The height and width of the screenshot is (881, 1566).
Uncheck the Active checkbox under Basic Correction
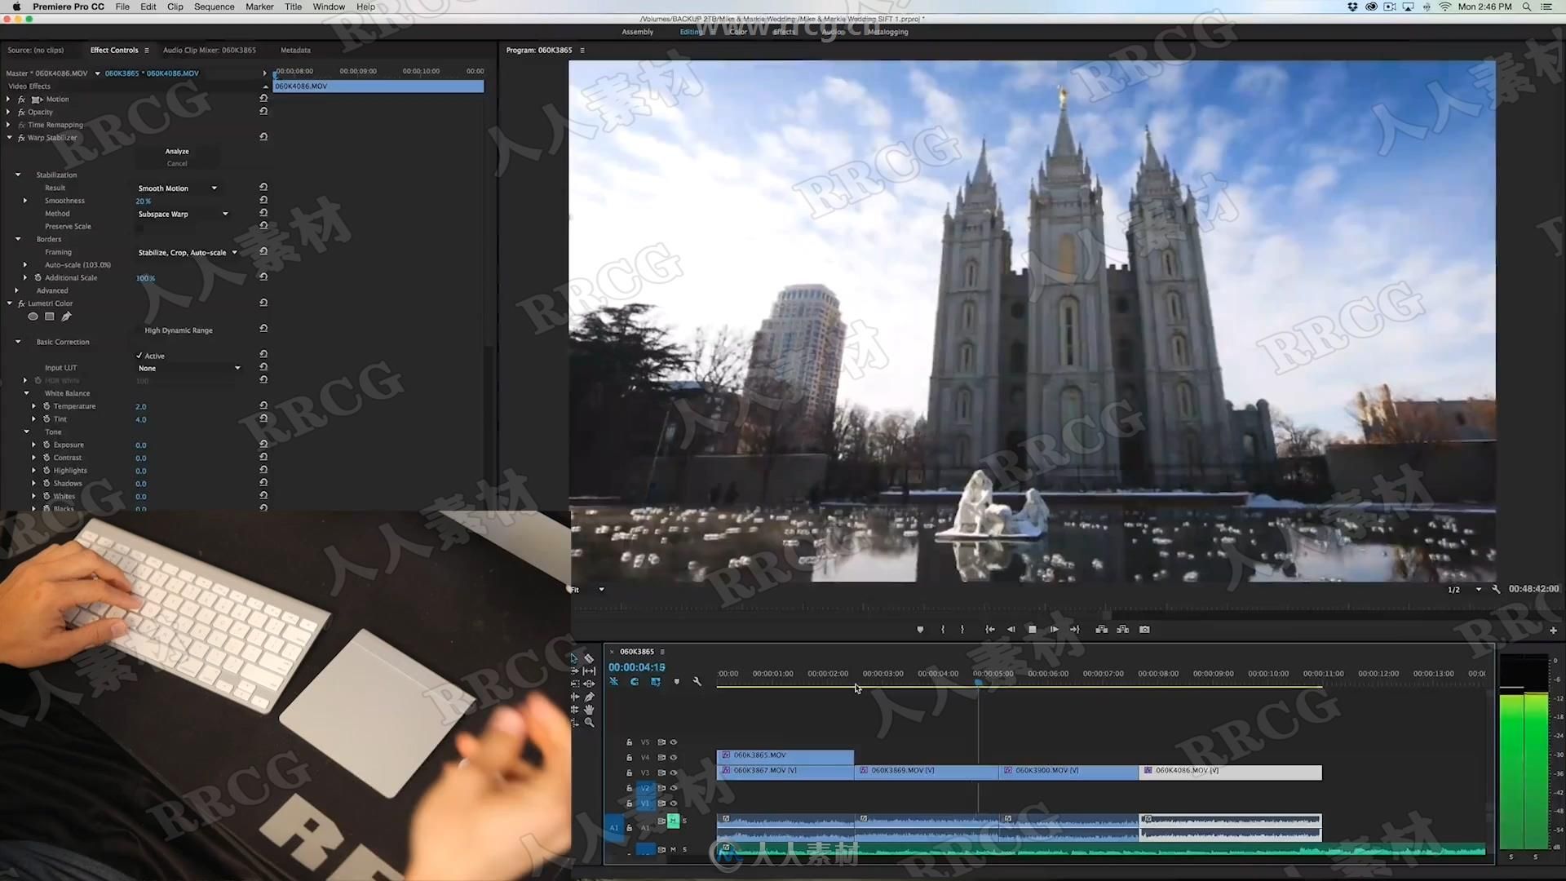[139, 356]
